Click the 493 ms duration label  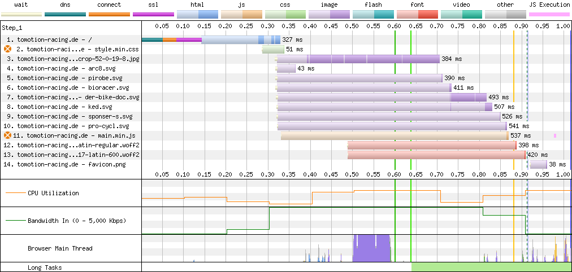(499, 97)
